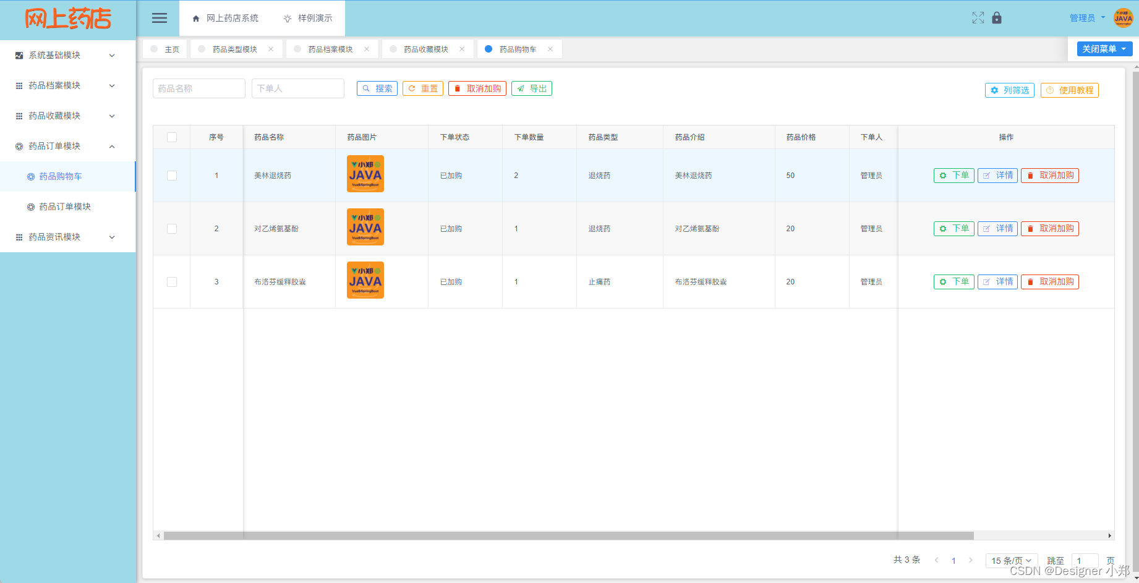Click the 系统基础模块 sidebar icon

point(19,56)
